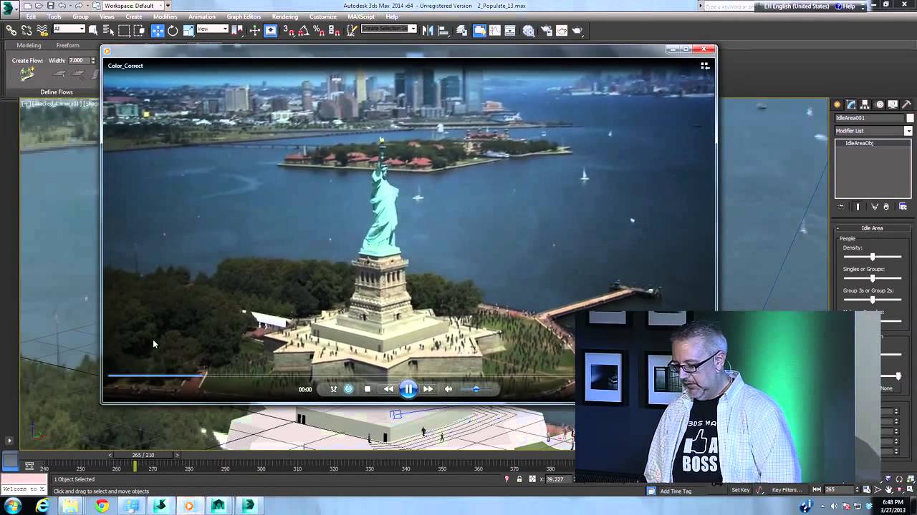Open Render Setup dialog
Image resolution: width=917 pixels, height=515 pixels.
(546, 30)
